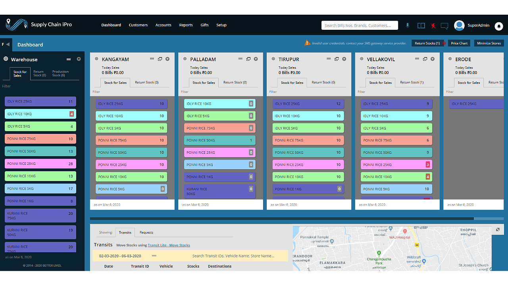Click the red lightning bolt icon
This screenshot has width=508, height=286.
(433, 25)
